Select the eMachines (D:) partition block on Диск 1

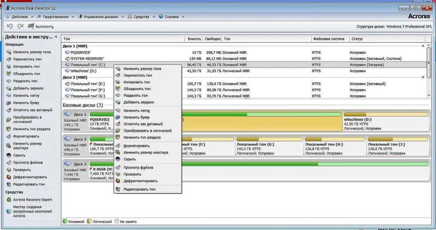[x=386, y=121]
